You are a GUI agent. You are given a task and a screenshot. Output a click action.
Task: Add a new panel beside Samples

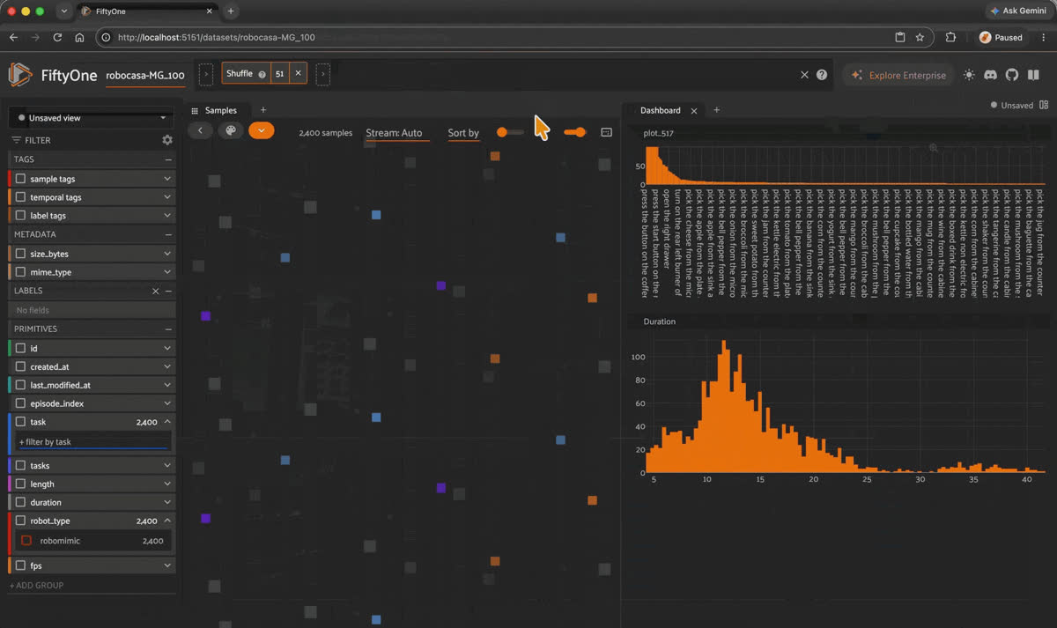click(x=263, y=110)
